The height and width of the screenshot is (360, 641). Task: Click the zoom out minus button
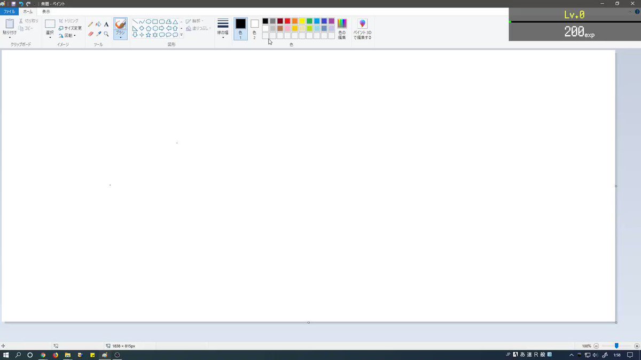[x=597, y=346]
